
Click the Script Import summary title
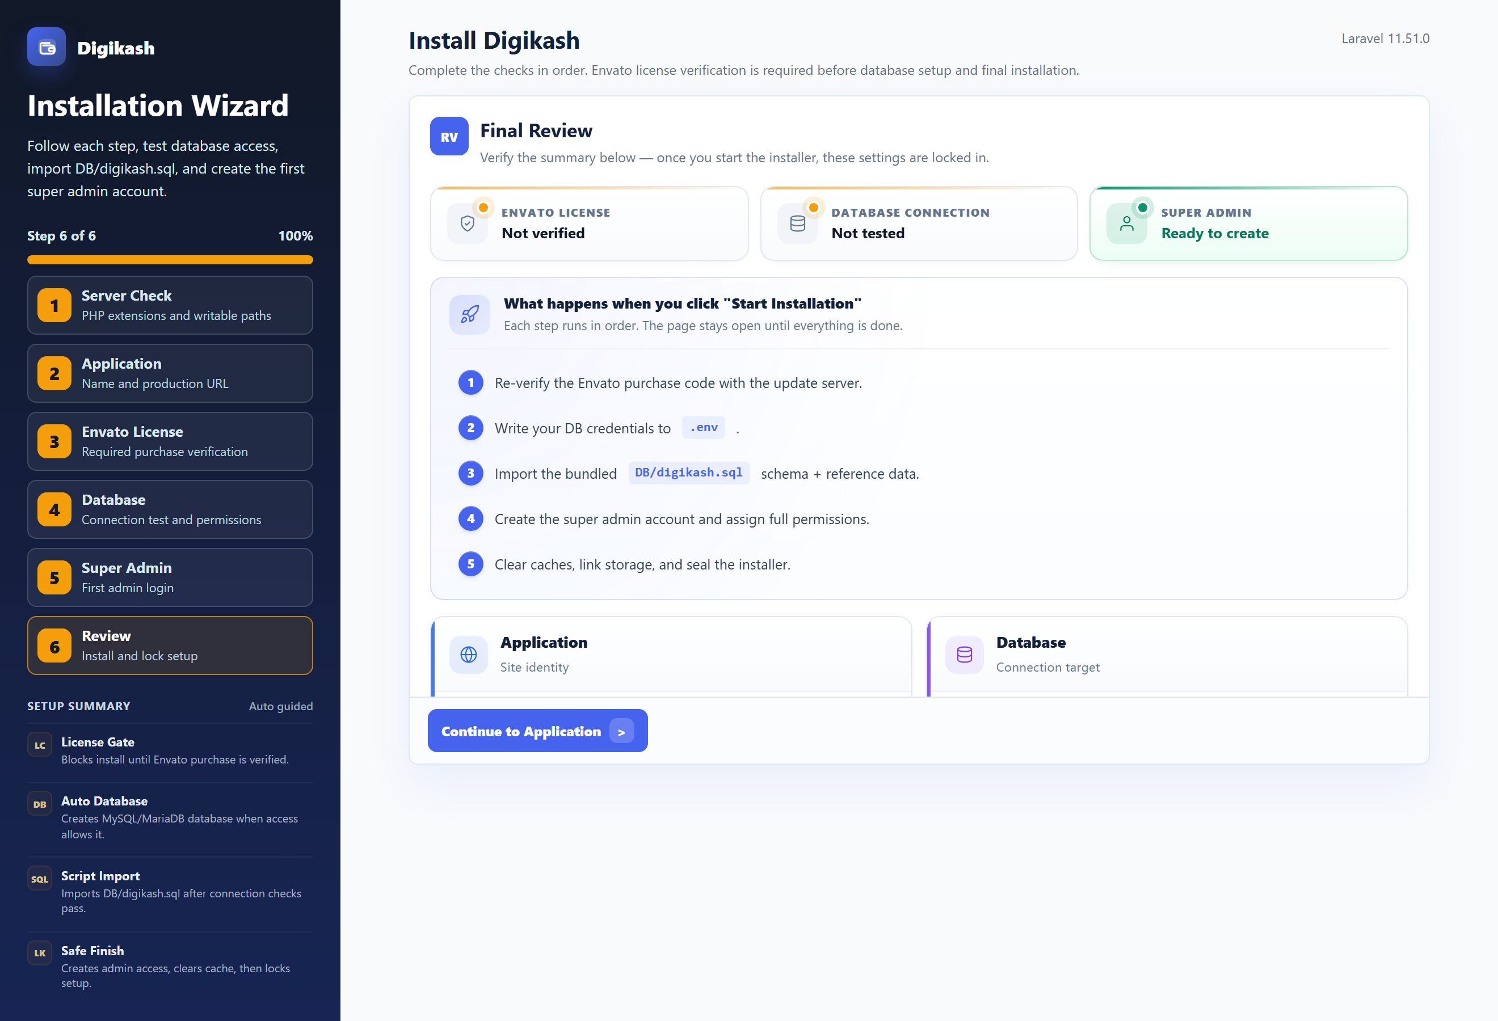[x=100, y=876]
